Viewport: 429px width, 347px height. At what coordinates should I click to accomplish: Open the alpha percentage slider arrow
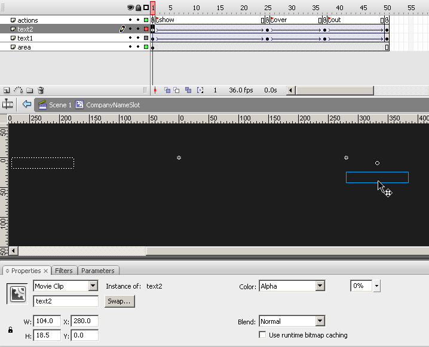coord(376,286)
